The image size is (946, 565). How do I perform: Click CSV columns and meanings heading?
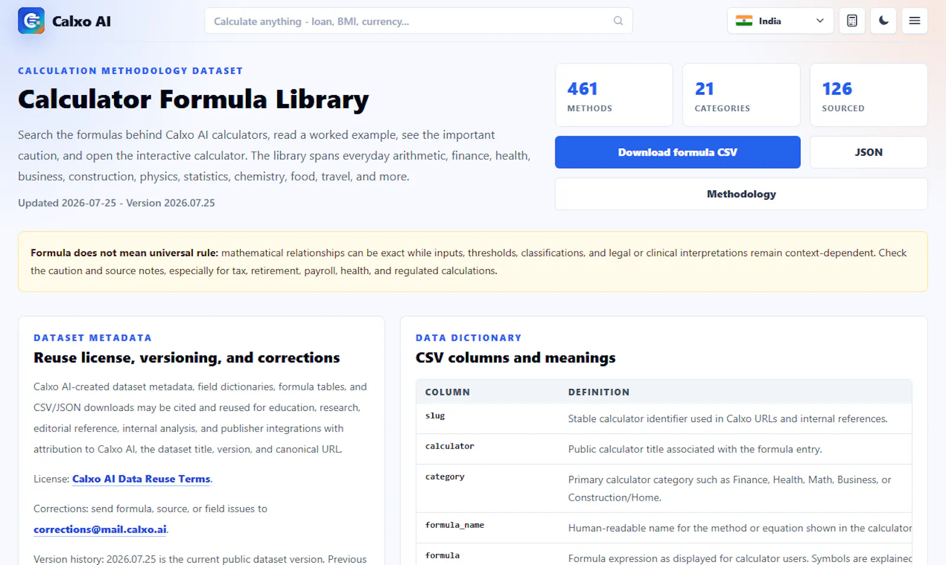(x=516, y=358)
